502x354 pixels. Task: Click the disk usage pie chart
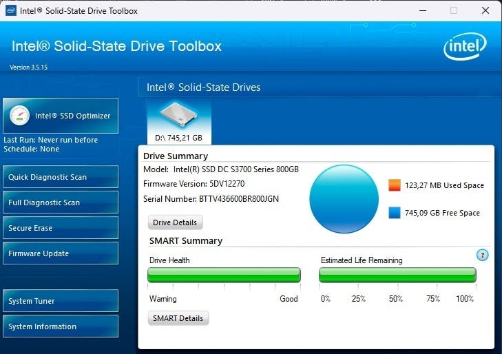click(x=344, y=199)
